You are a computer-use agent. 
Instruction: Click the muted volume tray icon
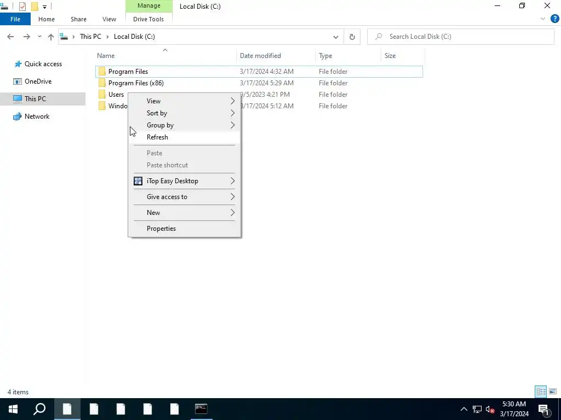[x=490, y=409]
